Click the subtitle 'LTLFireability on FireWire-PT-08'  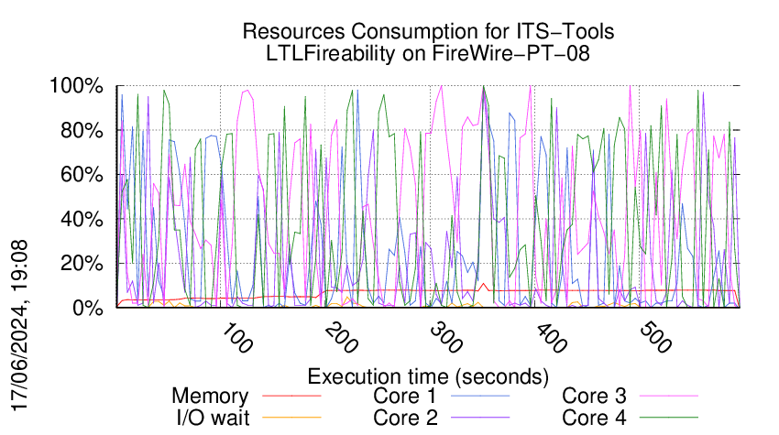(428, 53)
